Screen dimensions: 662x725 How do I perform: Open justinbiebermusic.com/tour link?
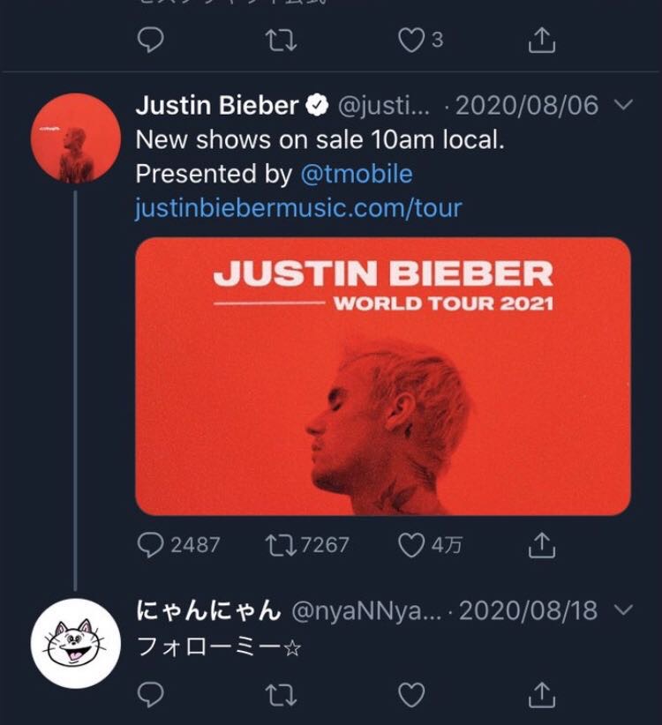tap(298, 208)
